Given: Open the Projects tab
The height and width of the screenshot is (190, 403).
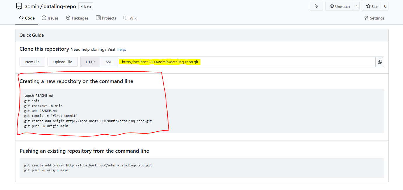Looking at the screenshot, I should coord(106,18).
